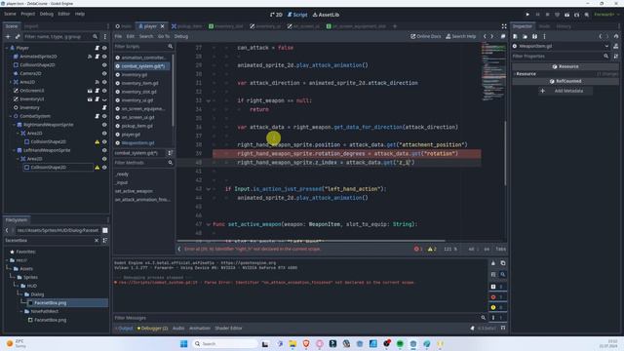Toggle visibility of Camera2D node
This screenshot has height=351, width=624.
click(x=104, y=74)
